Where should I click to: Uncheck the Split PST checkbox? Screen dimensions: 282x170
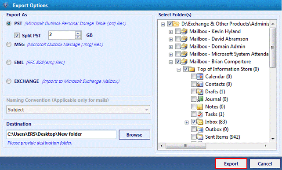pos(17,35)
